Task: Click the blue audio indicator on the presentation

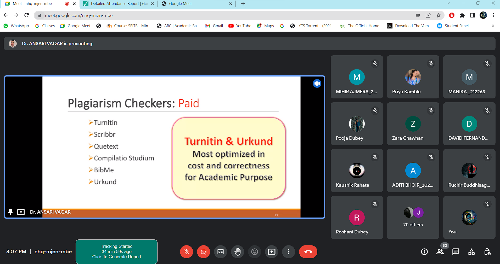Action: (x=317, y=84)
